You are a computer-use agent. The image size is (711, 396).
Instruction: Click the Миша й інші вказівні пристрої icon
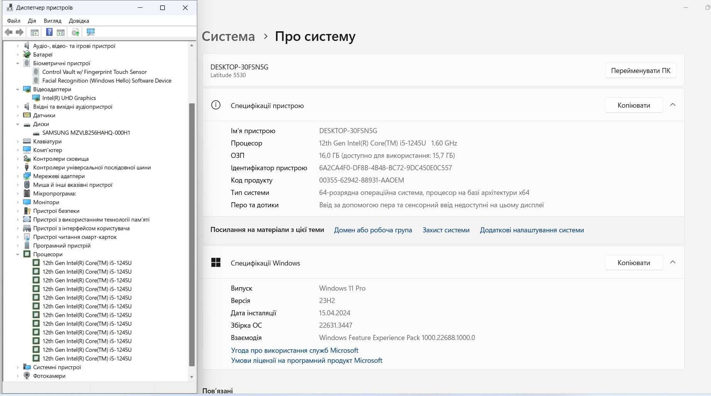pos(27,185)
